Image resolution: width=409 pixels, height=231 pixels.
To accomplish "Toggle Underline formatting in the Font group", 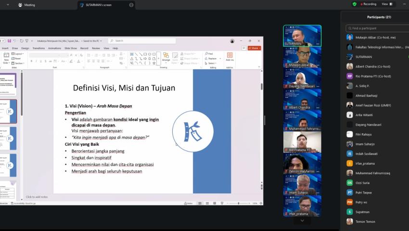I will point(39,62).
